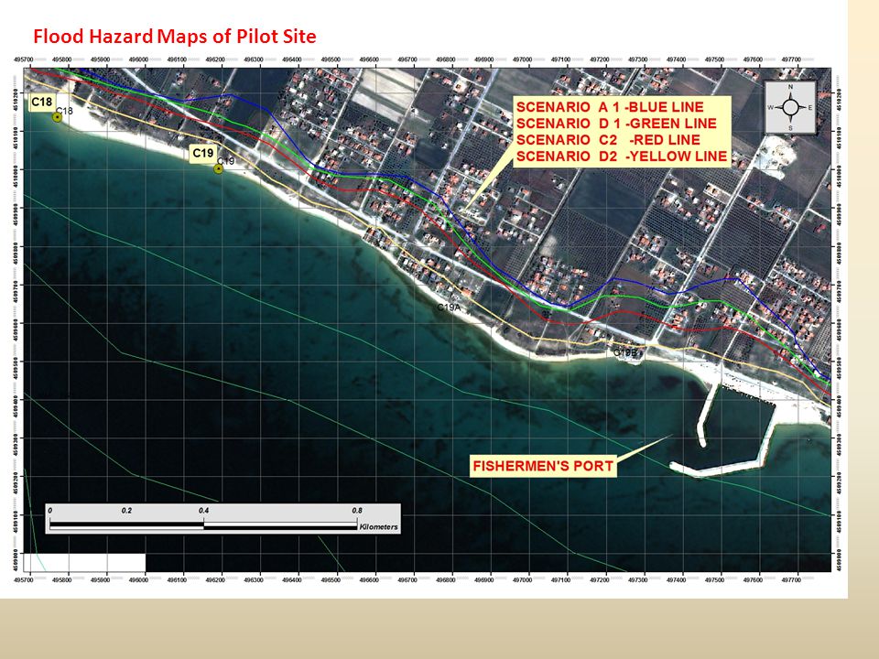Image resolution: width=879 pixels, height=659 pixels.
Task: Select 'Scenario C2 - Red Line' legend text
Action: [x=608, y=139]
